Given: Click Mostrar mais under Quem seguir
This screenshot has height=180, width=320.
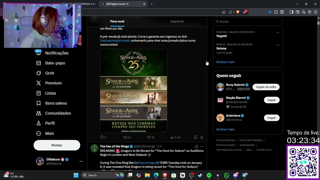Looking at the screenshot, I should tap(225, 129).
